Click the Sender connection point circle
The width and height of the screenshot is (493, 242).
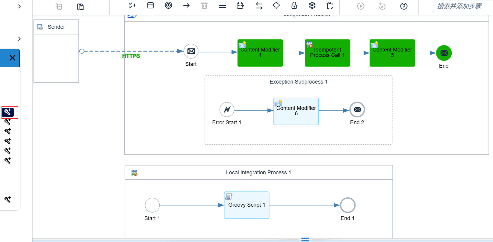coord(81,51)
